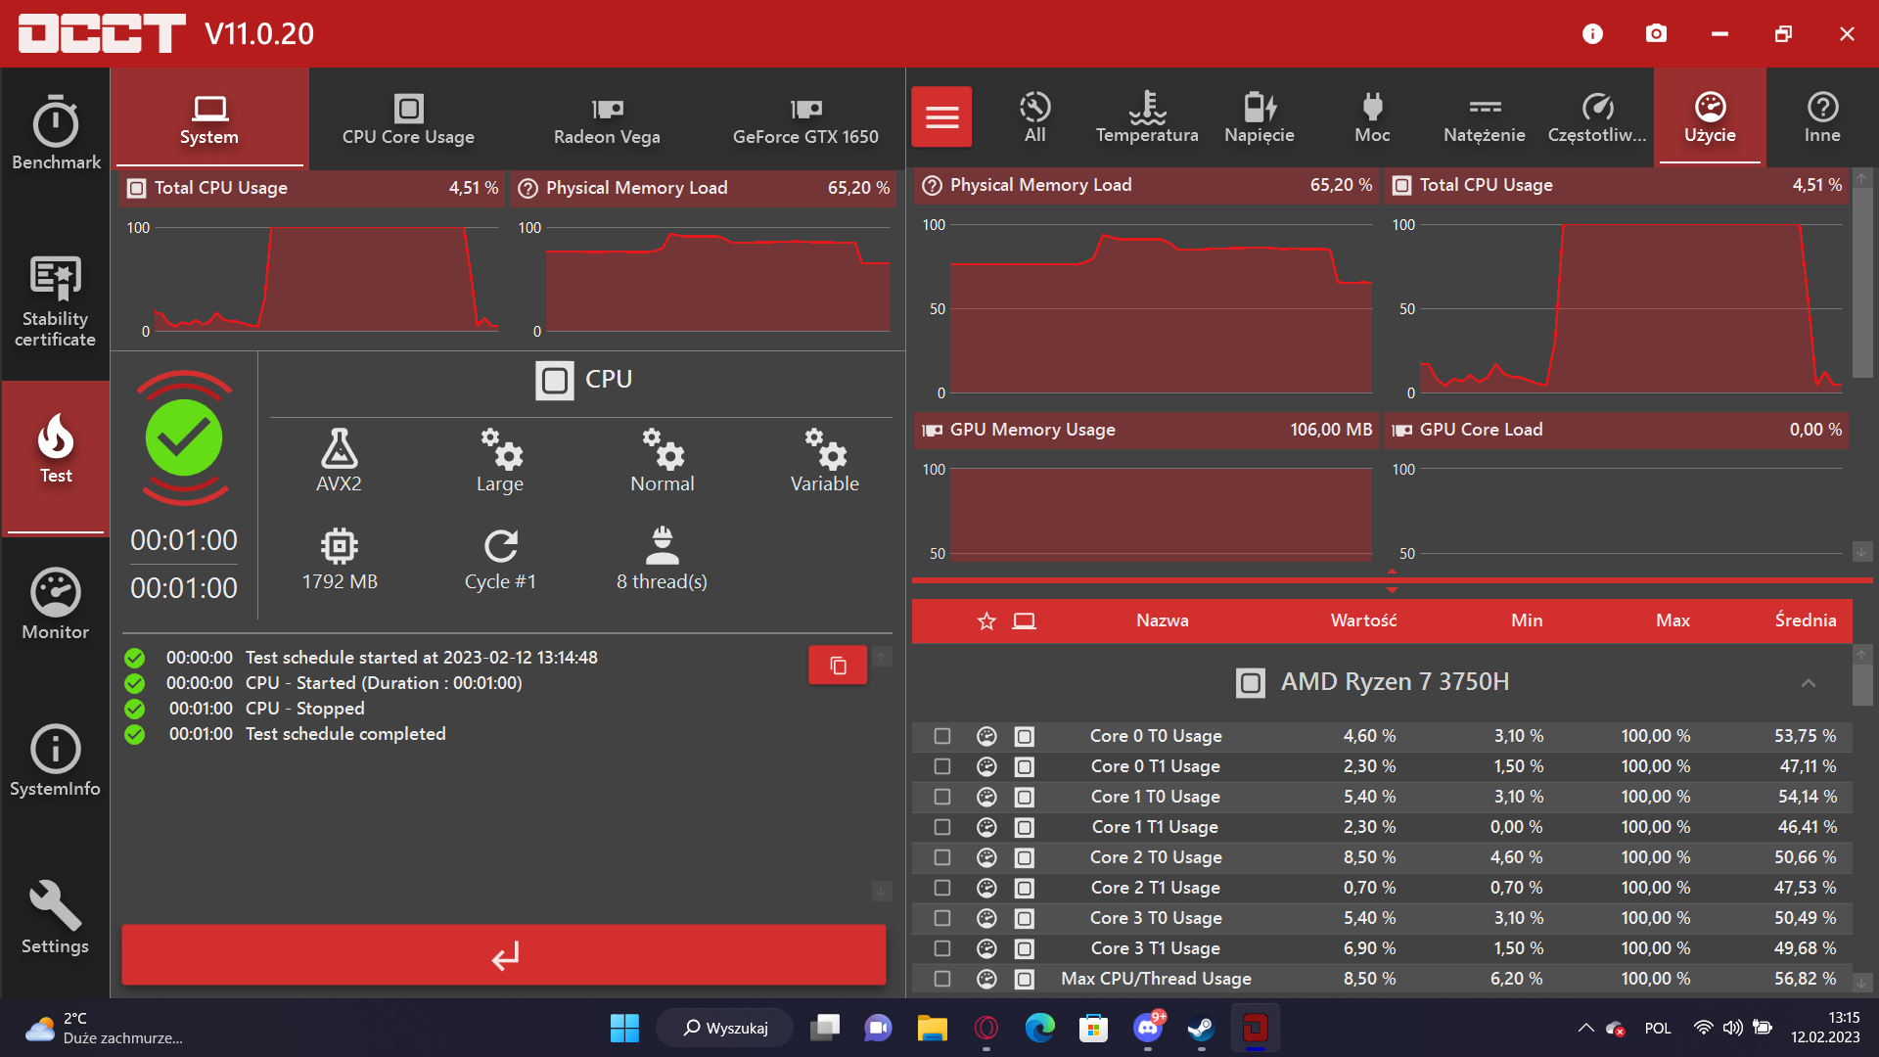Take a screenshot with camera icon
The width and height of the screenshot is (1879, 1057).
[1656, 34]
